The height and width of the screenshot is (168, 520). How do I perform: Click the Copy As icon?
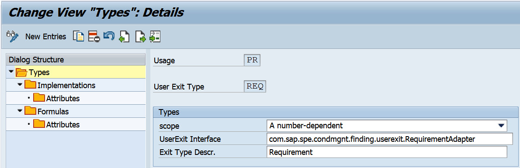(79, 37)
